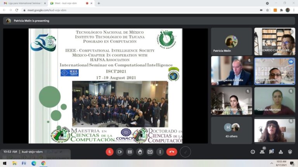Show hidden system tray icons

pos(272,163)
